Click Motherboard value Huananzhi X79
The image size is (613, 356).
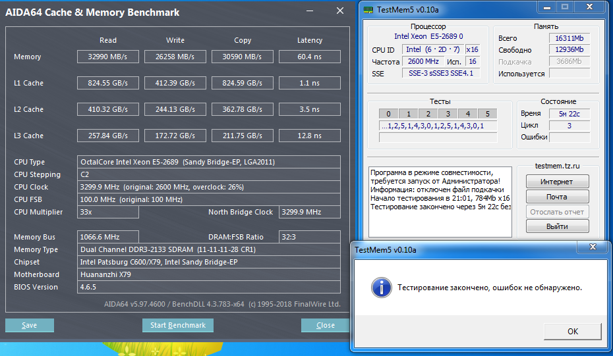(x=209, y=274)
